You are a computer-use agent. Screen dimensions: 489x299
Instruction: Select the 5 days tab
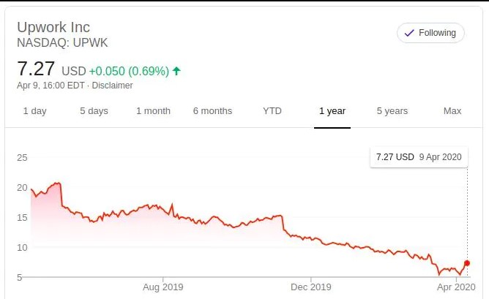94,111
